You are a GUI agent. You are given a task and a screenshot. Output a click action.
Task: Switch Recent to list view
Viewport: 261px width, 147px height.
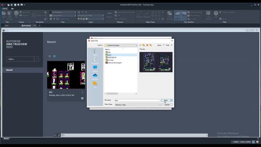pyautogui.click(x=50, y=56)
